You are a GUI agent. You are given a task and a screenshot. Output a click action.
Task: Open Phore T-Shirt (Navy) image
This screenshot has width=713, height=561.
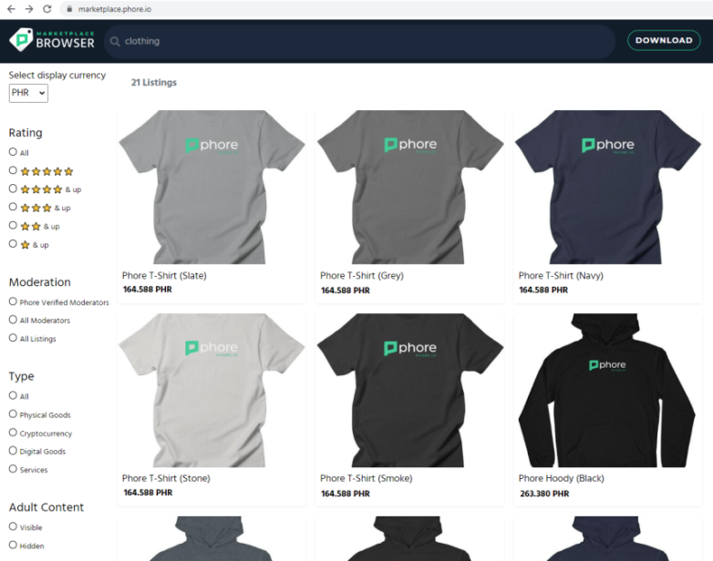point(608,187)
